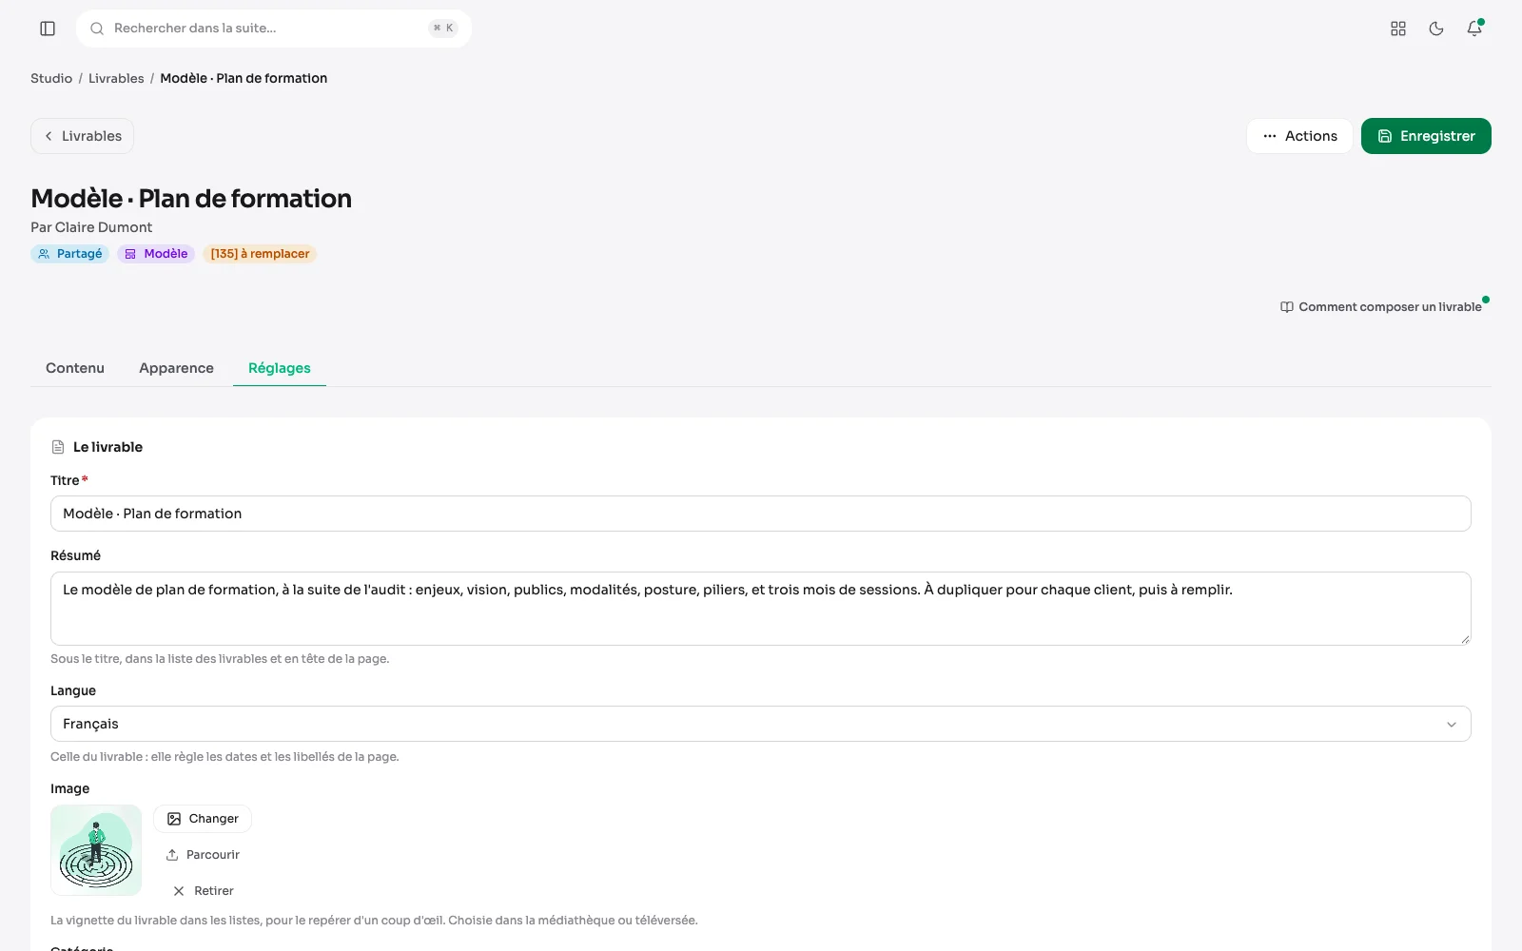Click the Parcourir button text
1522x951 pixels.
(213, 855)
